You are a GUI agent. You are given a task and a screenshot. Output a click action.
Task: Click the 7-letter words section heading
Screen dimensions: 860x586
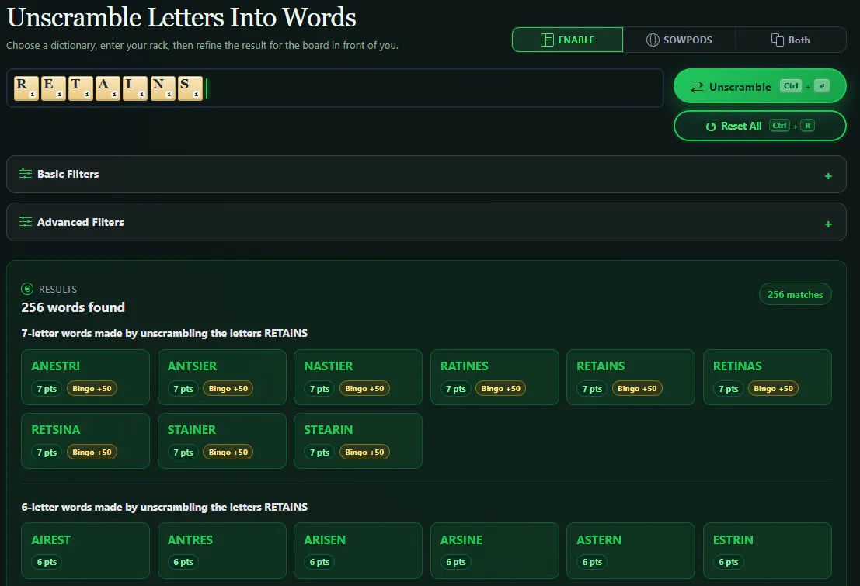pos(165,333)
